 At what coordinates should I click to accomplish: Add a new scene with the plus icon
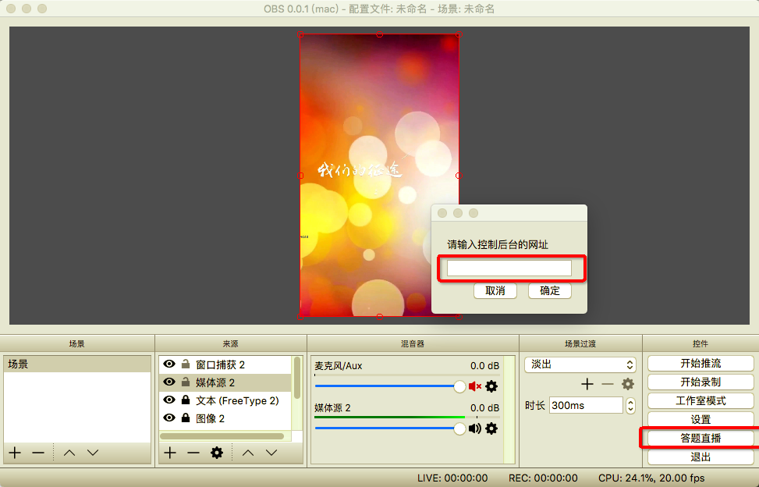[15, 453]
